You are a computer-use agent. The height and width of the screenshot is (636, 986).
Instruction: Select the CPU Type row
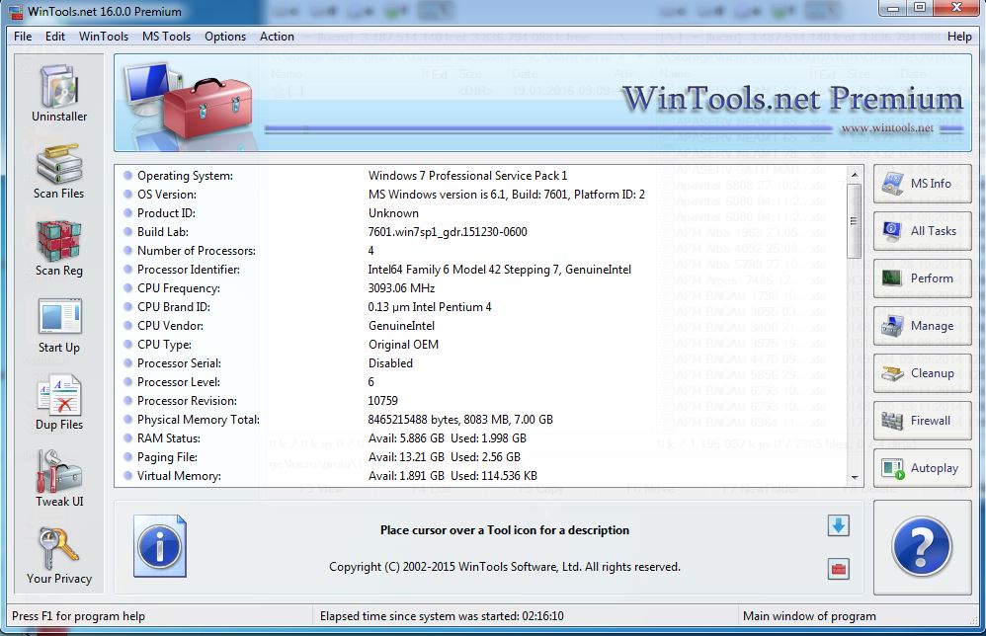pyautogui.click(x=481, y=345)
